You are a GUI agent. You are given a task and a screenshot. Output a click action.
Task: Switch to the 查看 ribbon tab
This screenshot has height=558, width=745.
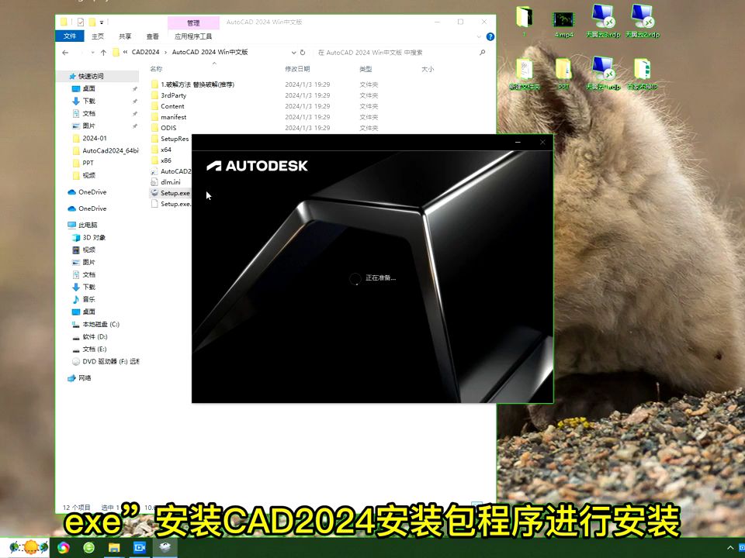point(151,36)
